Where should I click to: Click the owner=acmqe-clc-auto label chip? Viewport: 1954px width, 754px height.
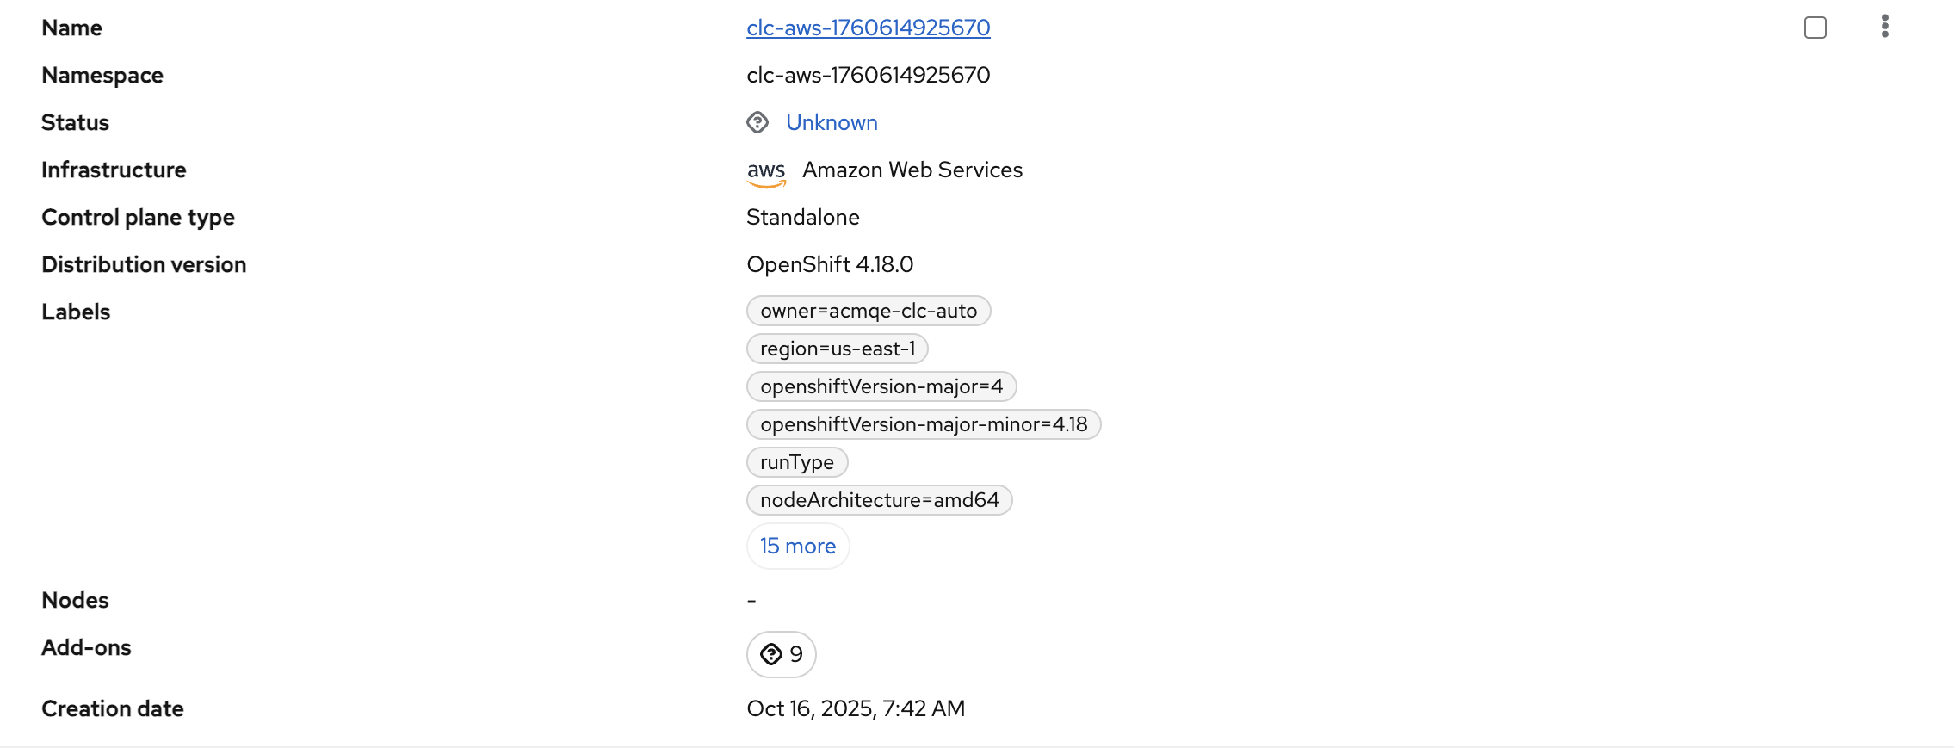[x=869, y=311]
